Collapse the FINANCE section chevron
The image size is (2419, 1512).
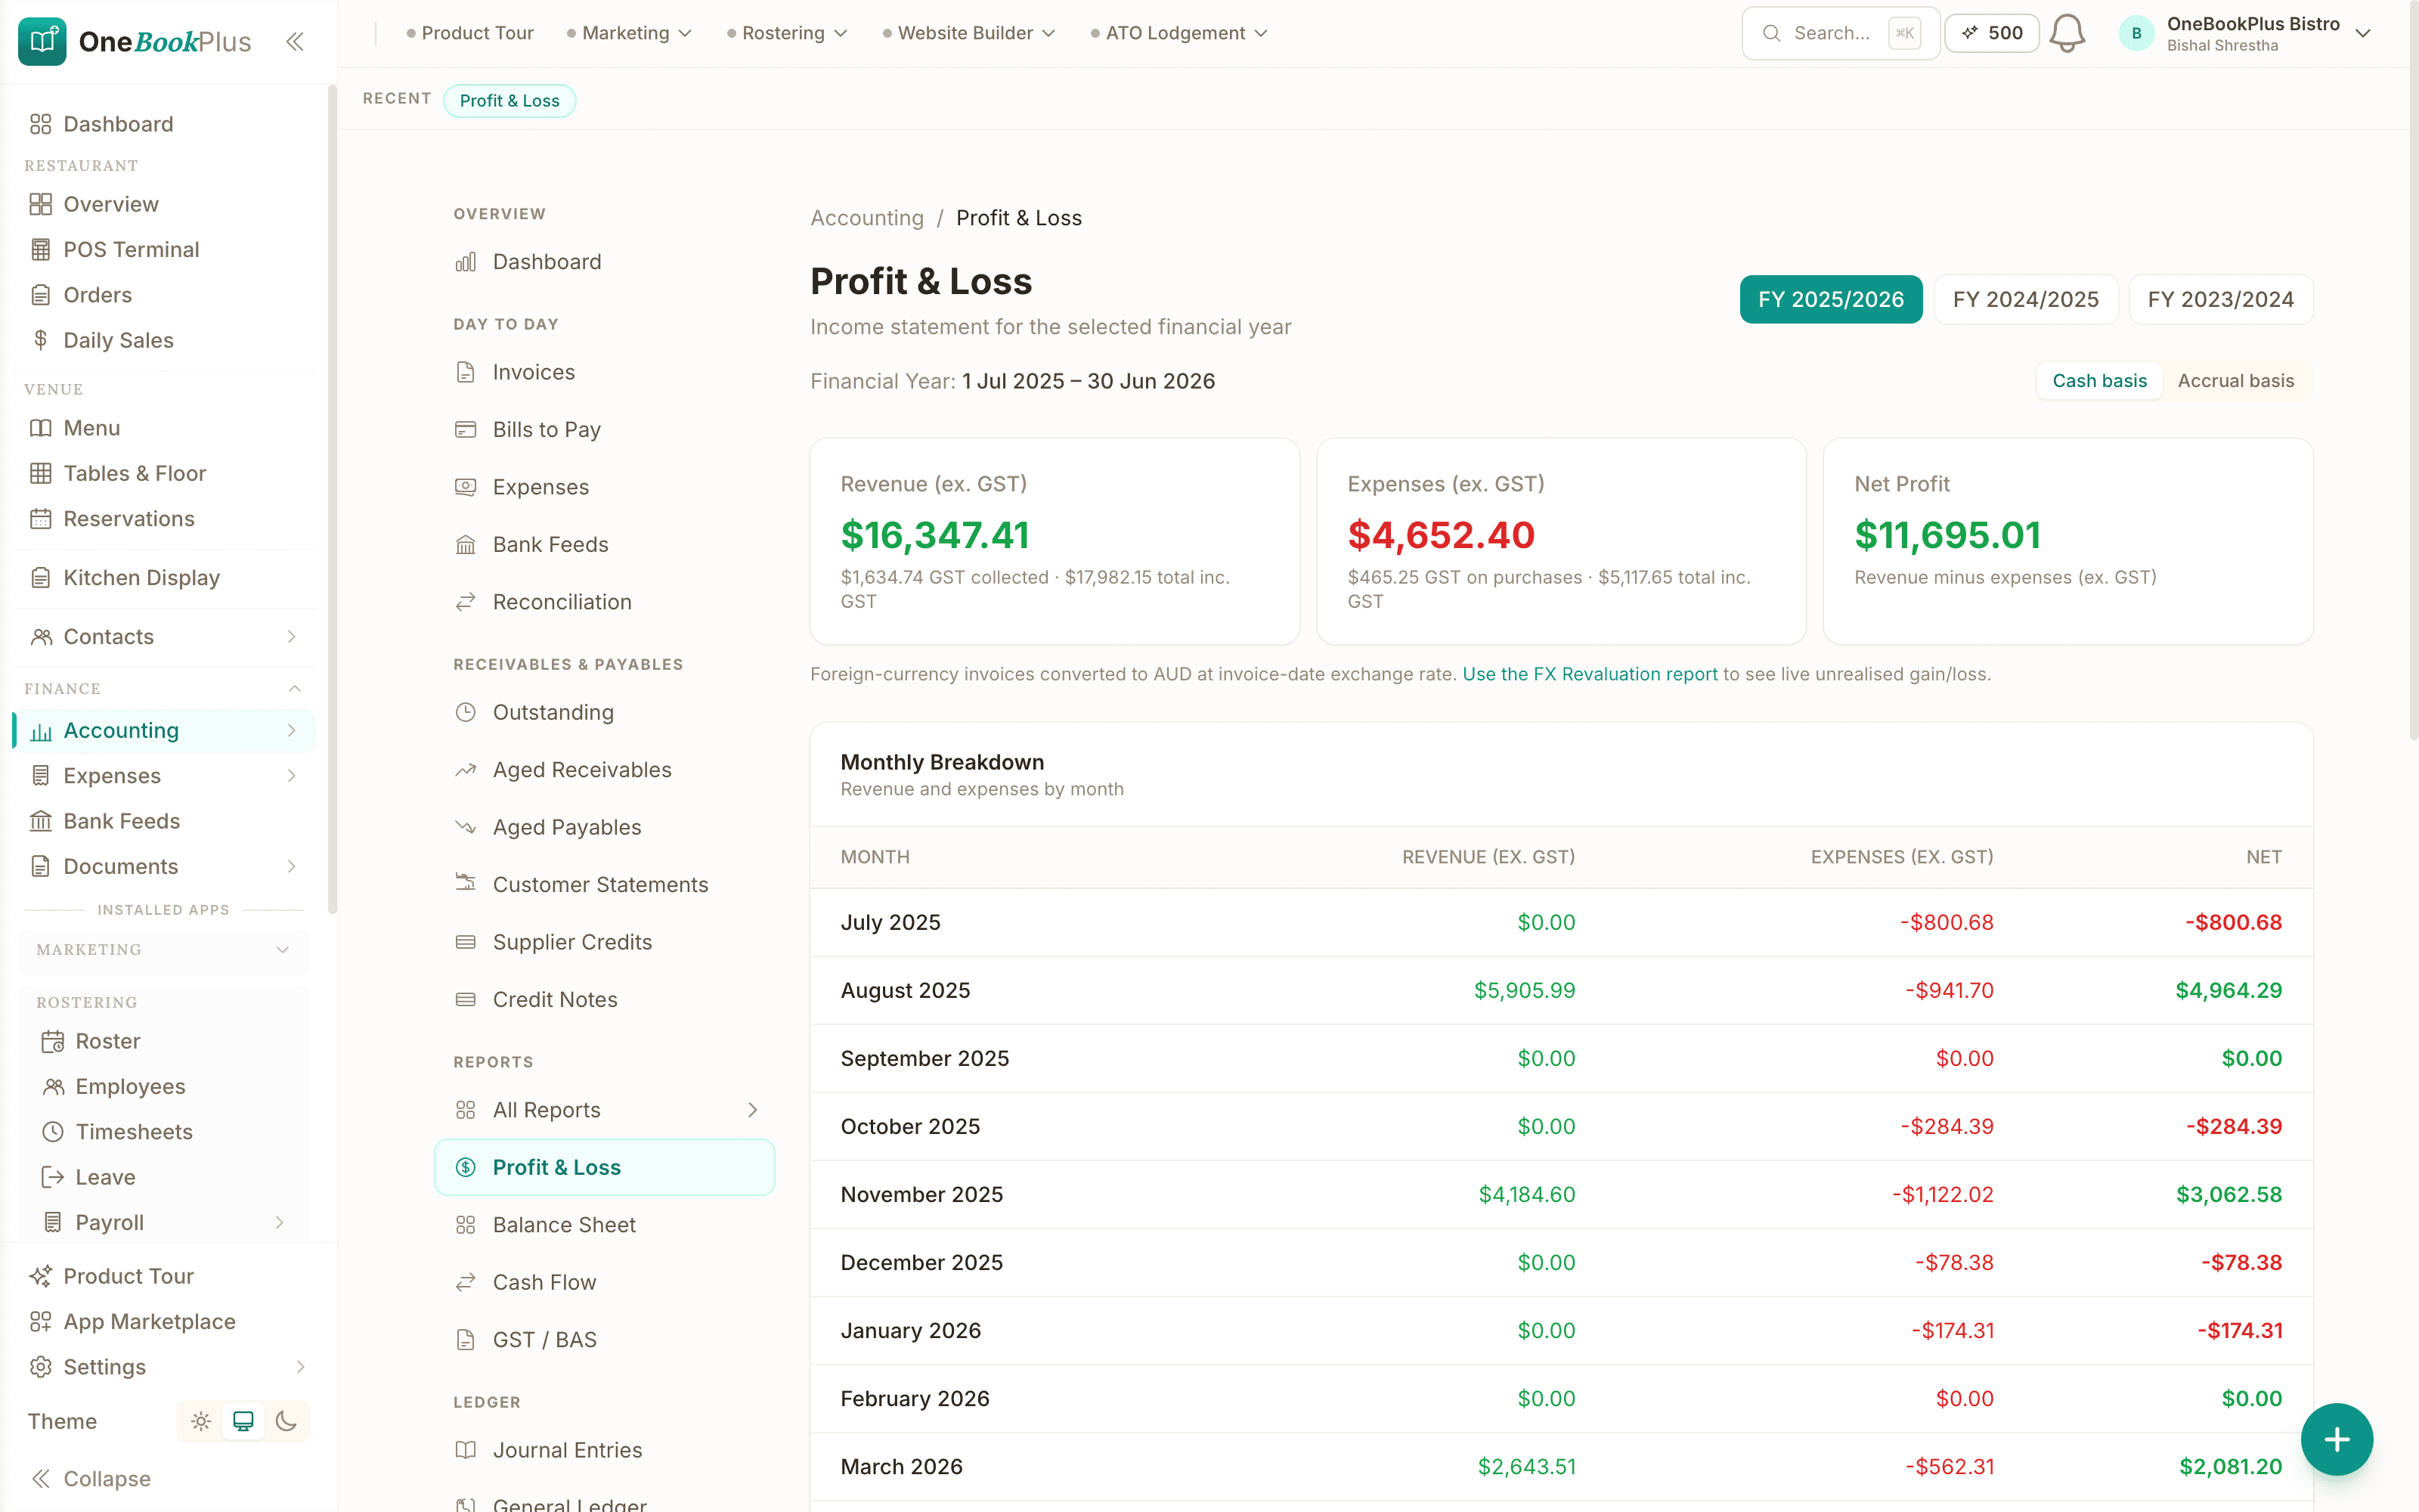[294, 688]
